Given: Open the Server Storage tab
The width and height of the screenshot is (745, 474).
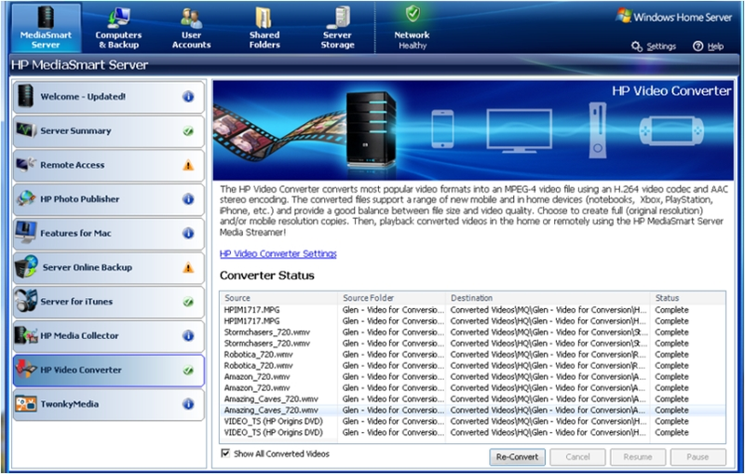Looking at the screenshot, I should [337, 27].
